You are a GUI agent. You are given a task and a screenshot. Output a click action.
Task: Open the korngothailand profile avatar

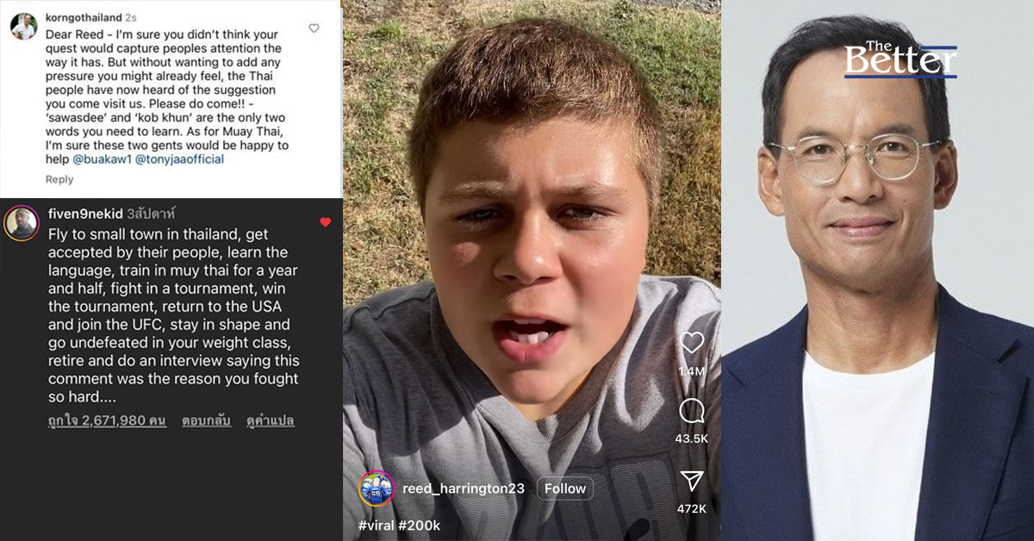point(23,27)
